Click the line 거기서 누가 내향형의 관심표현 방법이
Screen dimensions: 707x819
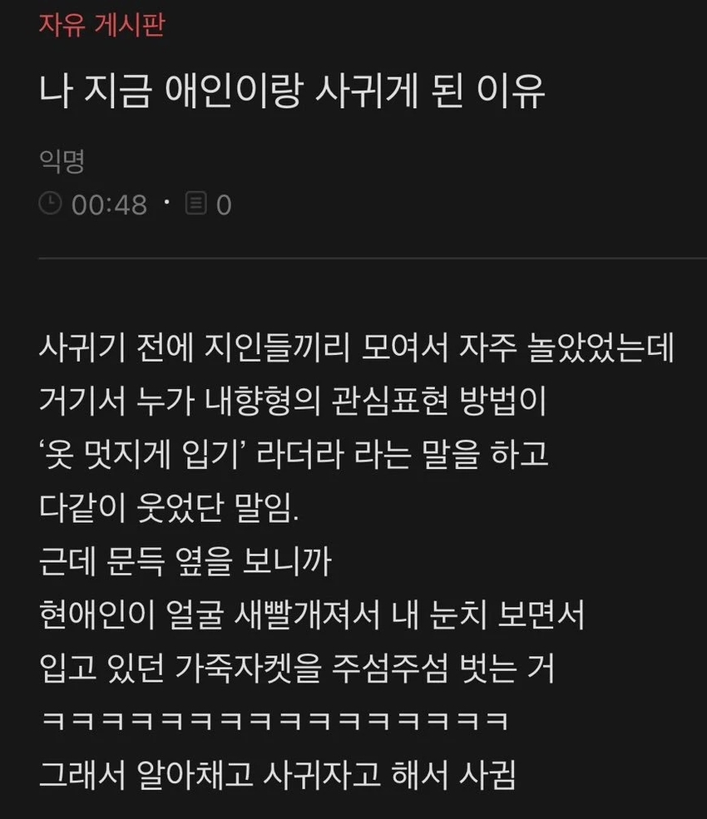point(293,401)
